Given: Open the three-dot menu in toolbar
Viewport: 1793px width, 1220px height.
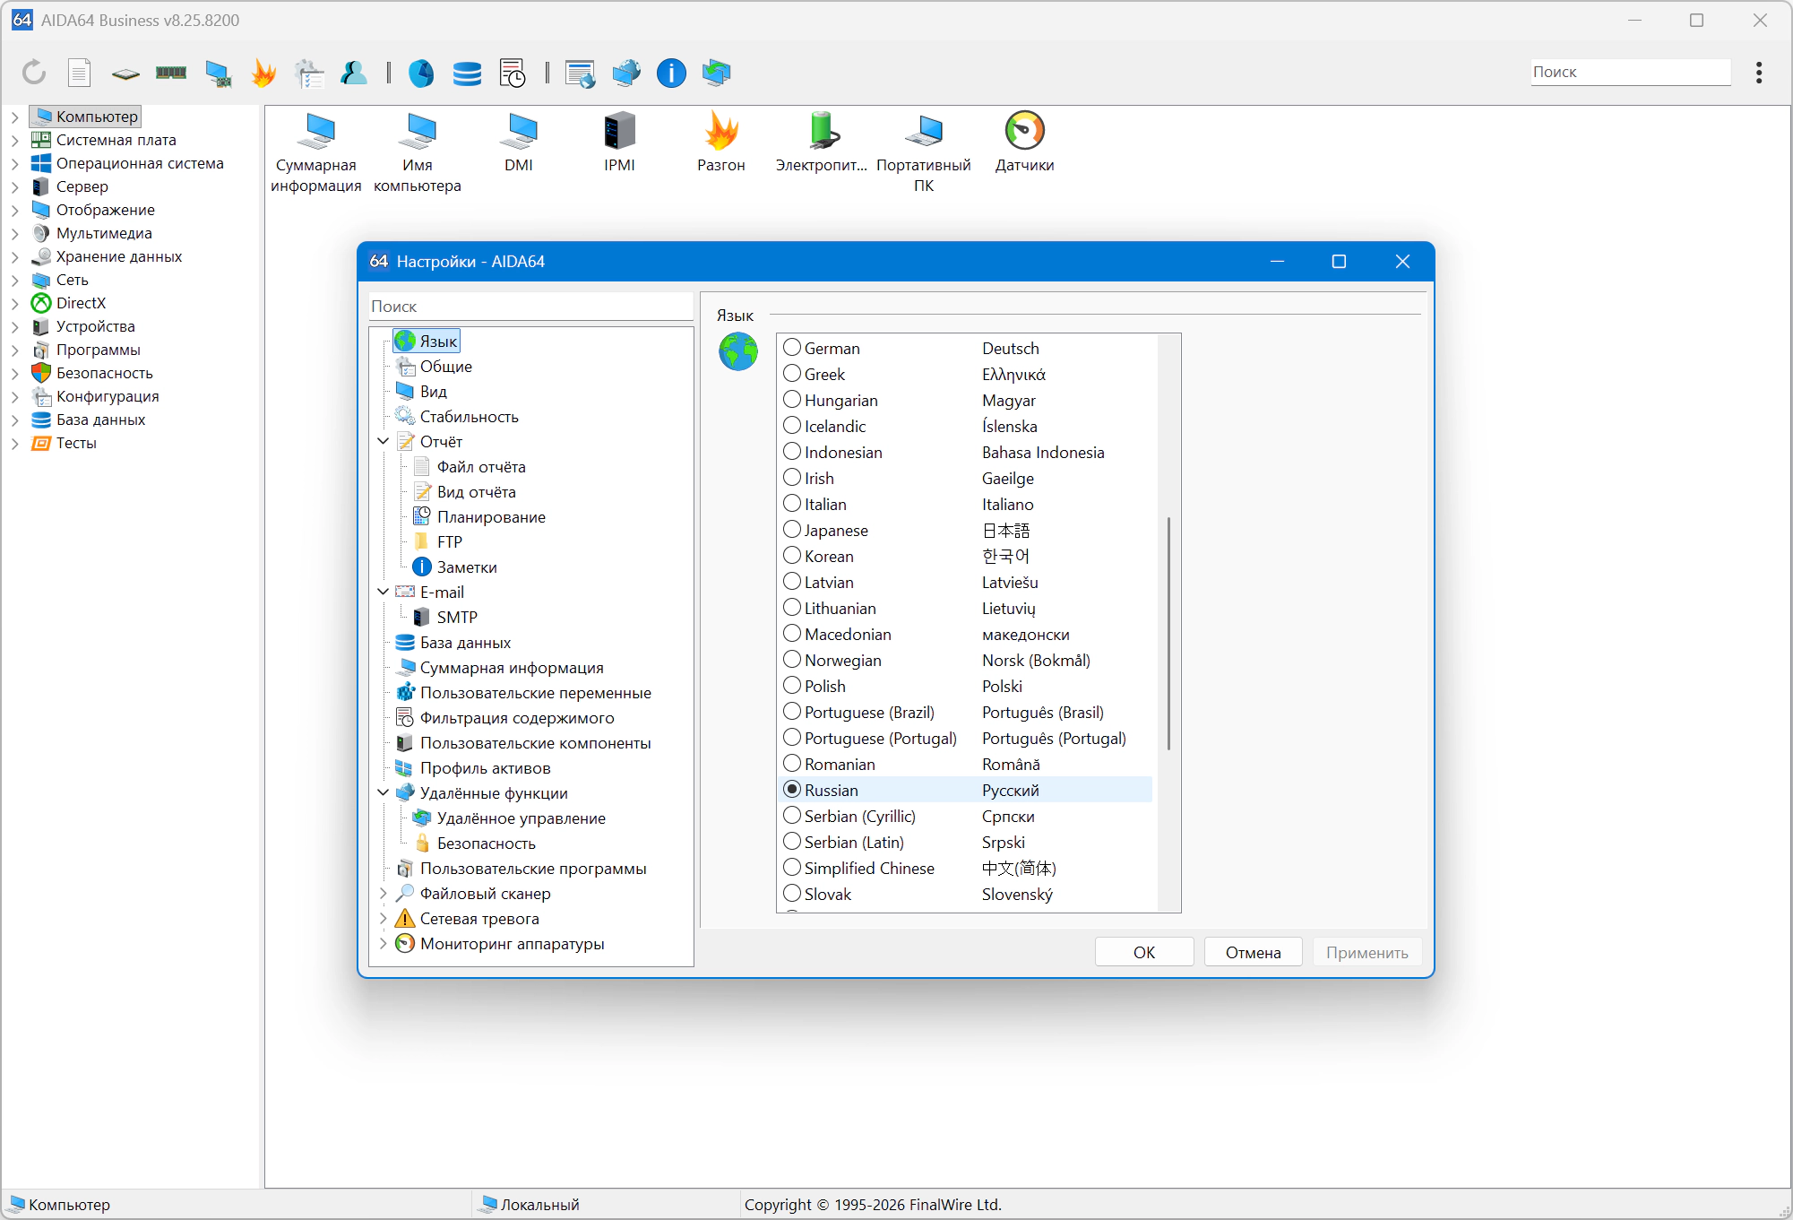Looking at the screenshot, I should 1759,73.
